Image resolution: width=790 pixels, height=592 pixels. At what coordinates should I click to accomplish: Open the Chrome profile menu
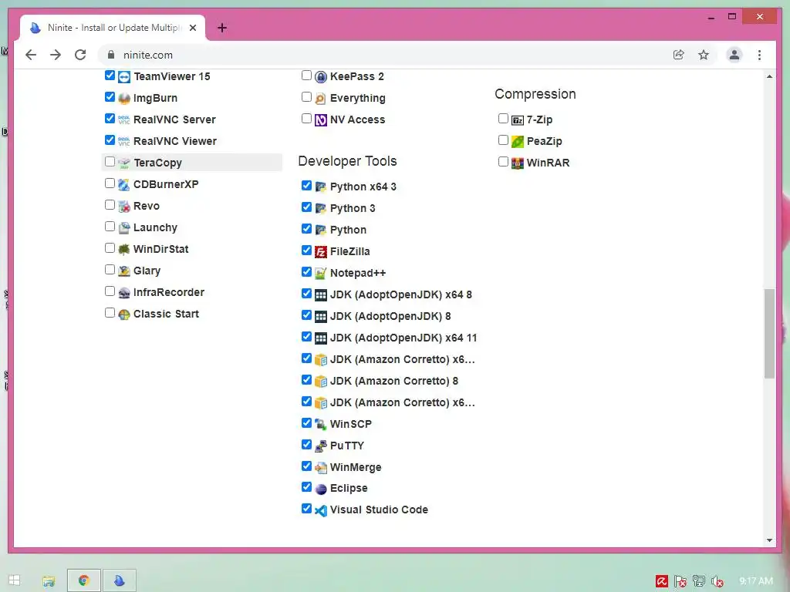coord(734,55)
